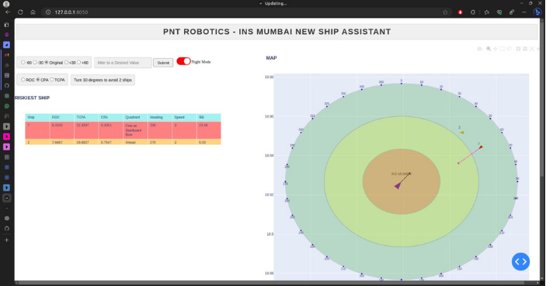Viewport: 546px width, 286px height.
Task: Download map plot as PNG via camera icon
Action: click(x=479, y=49)
